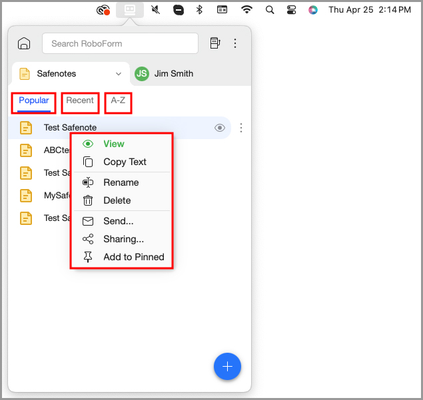This screenshot has width=423, height=400.
Task: Choose Copy Text from the context menu
Action: pyautogui.click(x=122, y=162)
